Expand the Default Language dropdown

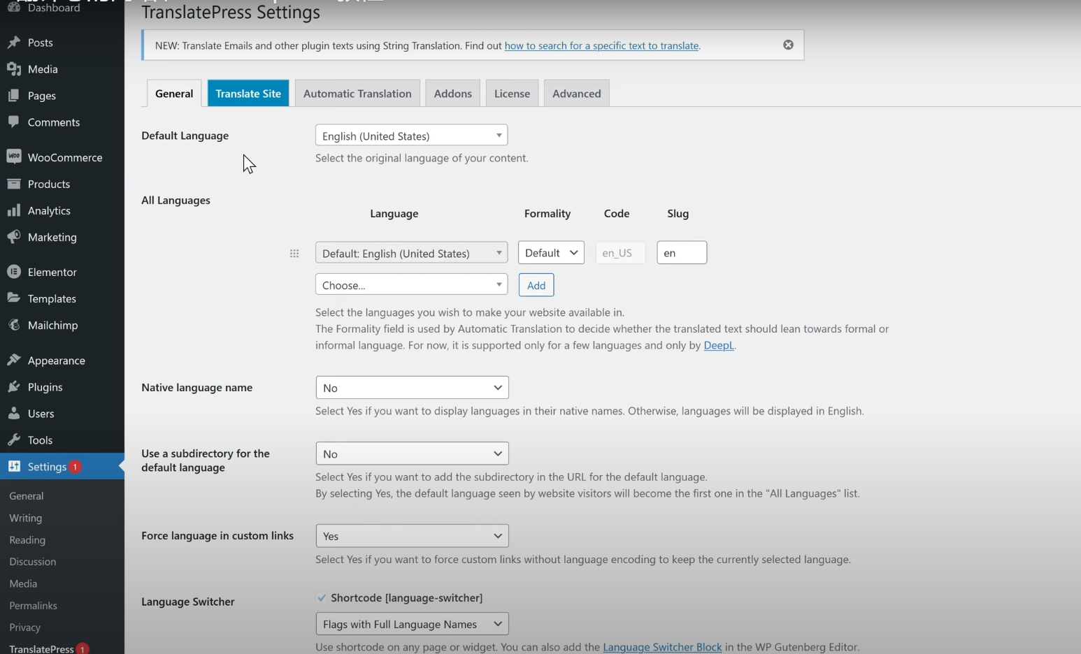click(x=411, y=136)
